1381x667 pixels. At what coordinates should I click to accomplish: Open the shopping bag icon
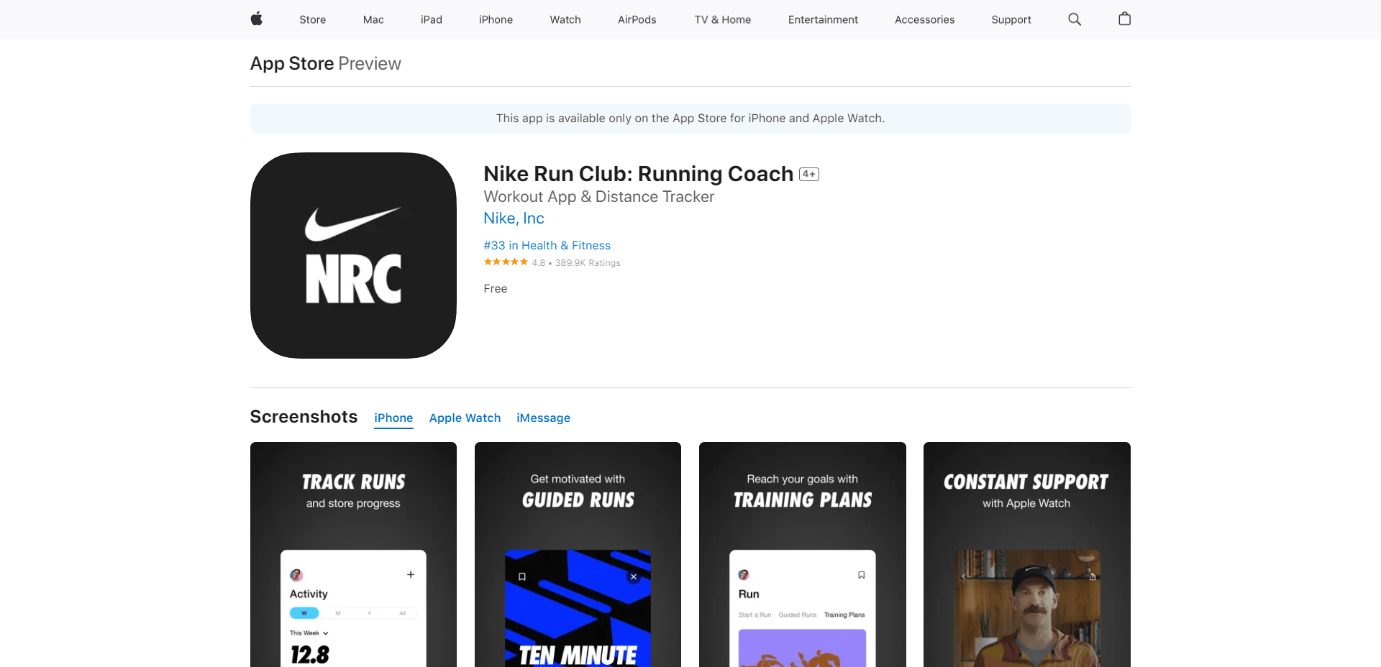click(x=1125, y=19)
